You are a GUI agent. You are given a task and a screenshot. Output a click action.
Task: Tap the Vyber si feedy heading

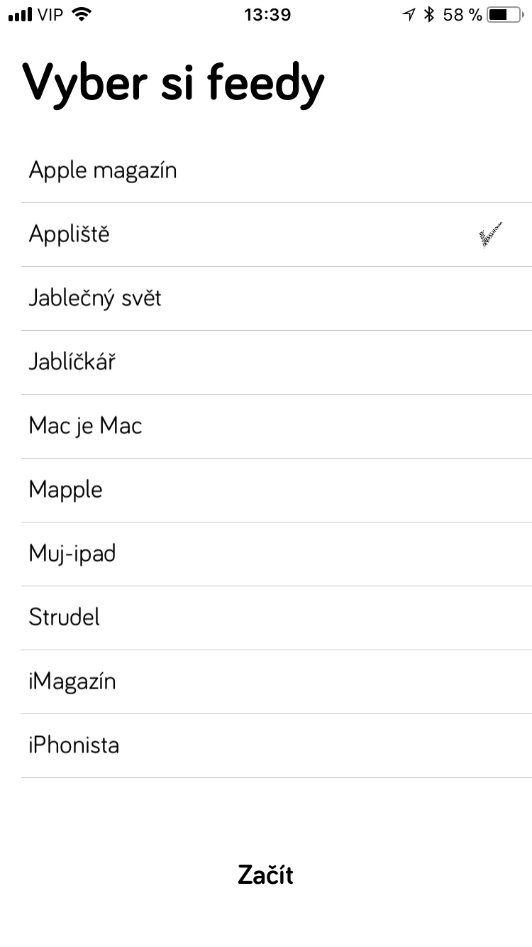click(x=174, y=84)
